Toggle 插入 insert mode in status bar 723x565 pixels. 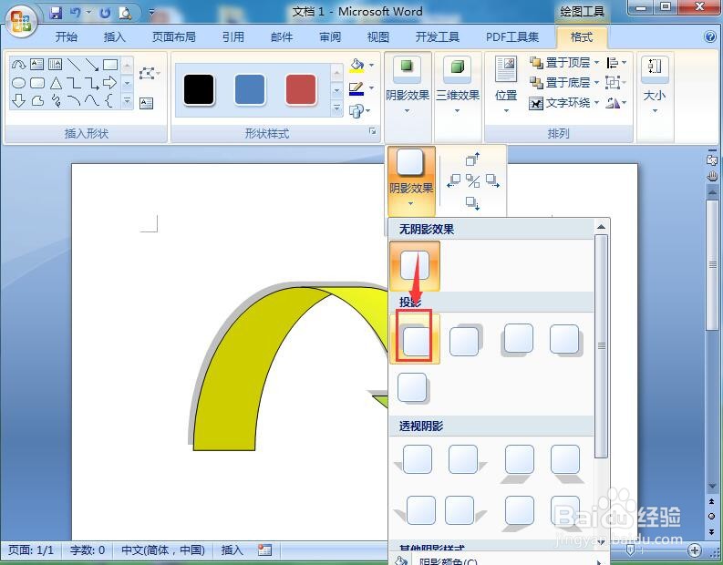click(x=232, y=550)
